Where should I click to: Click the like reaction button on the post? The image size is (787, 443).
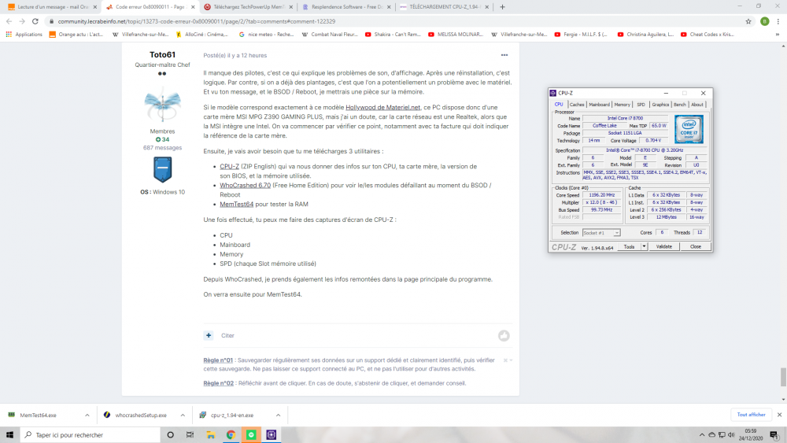tap(504, 336)
